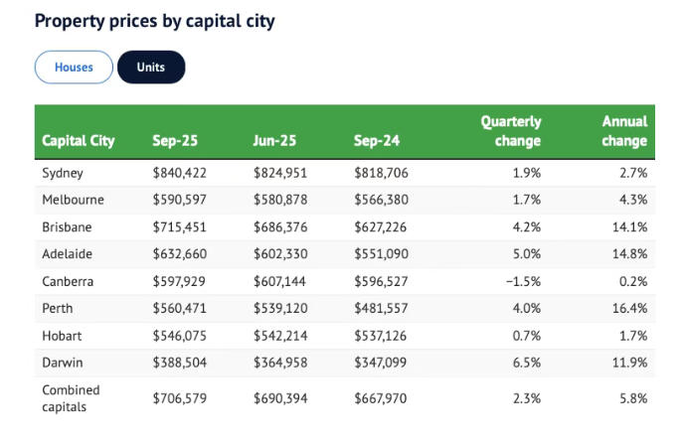684x445 pixels.
Task: Select the Canberra row label
Action: pos(69,282)
